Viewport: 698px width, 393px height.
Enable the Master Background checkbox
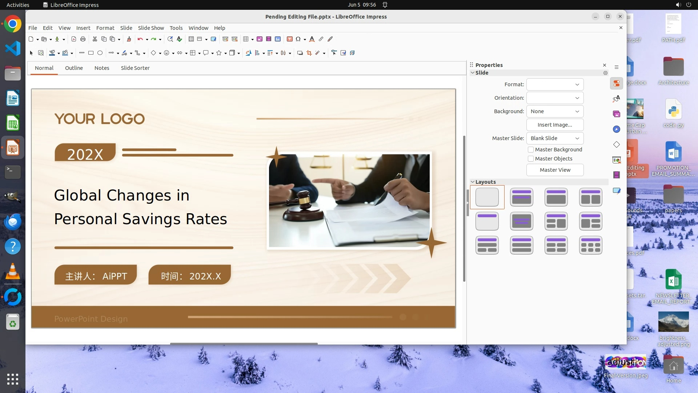coord(531,150)
